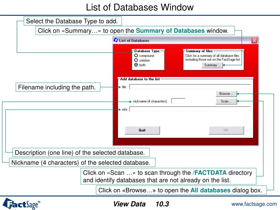Focus the nickname 4-character field
The width and height of the screenshot is (280, 210).
tap(178, 101)
